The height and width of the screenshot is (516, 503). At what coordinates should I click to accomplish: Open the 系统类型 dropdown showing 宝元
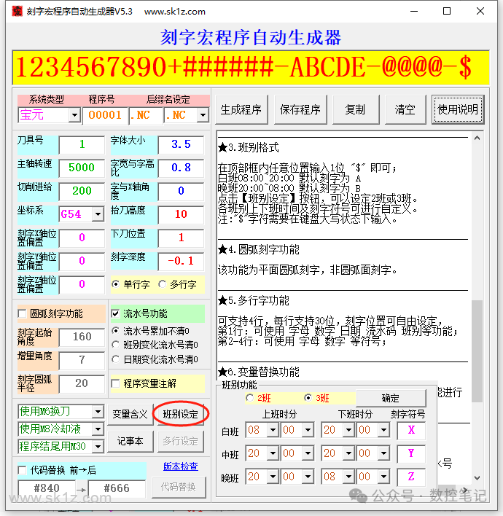pyautogui.click(x=75, y=115)
